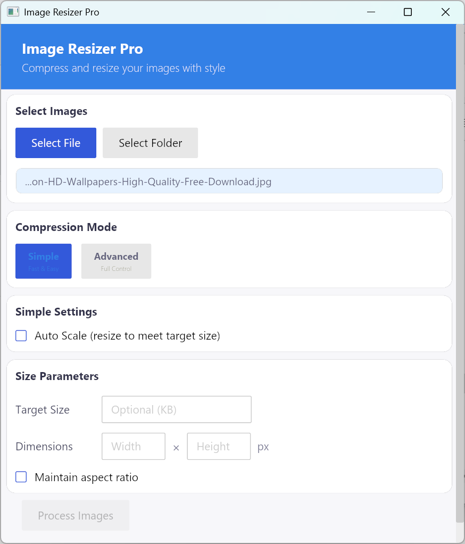Enable Auto Scale to meet target size

pos(21,335)
